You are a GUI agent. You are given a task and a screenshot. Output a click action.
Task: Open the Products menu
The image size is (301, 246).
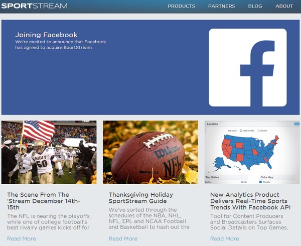coord(182,6)
